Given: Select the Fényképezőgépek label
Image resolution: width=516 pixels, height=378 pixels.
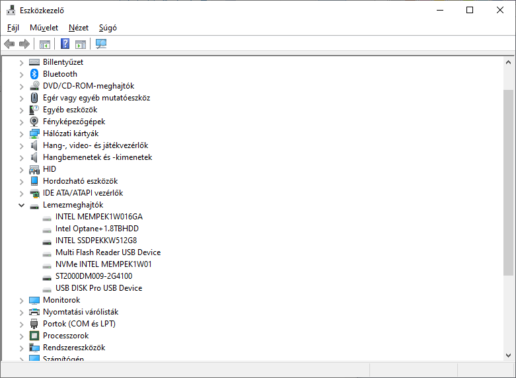Looking at the screenshot, I should [74, 122].
